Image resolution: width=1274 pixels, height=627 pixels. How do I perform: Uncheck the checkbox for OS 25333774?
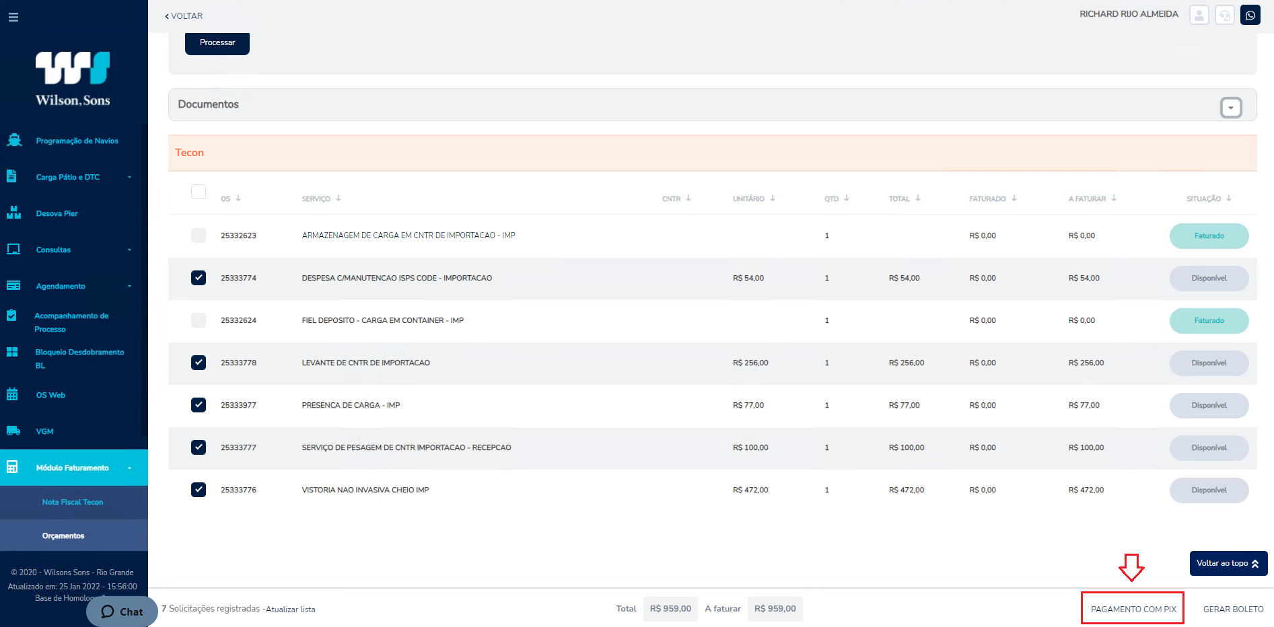point(199,278)
